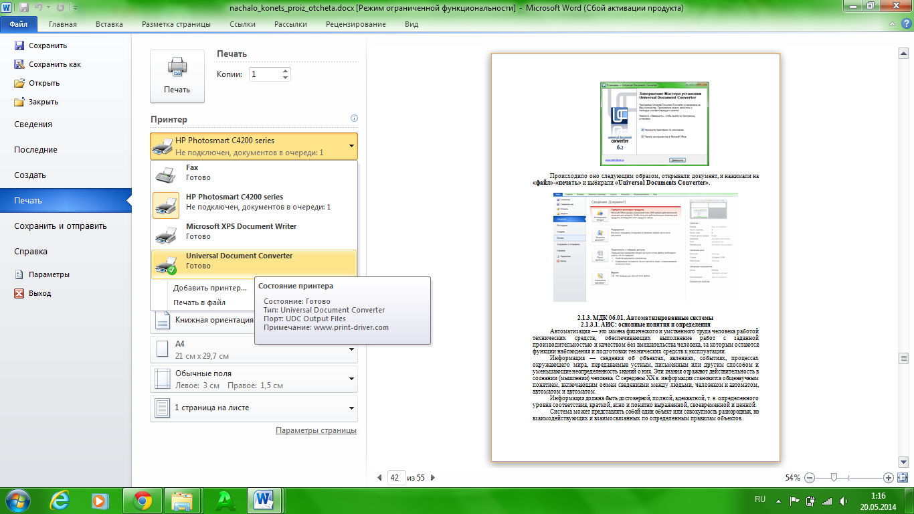Click the zoom in plus button

coord(889,478)
